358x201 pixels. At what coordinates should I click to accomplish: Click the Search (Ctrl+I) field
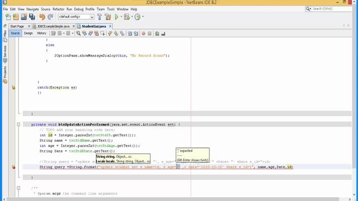tap(329, 9)
